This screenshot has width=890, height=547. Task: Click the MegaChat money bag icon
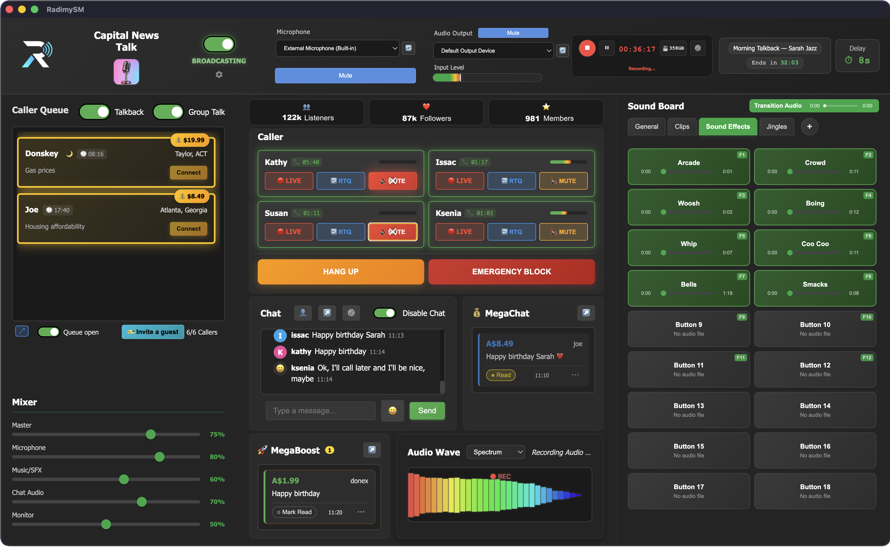coord(477,313)
